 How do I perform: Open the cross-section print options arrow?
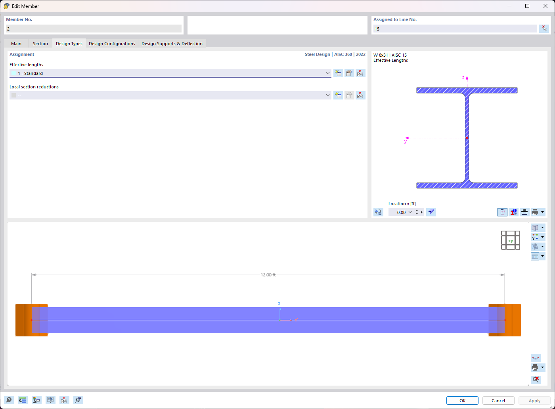coord(543,212)
